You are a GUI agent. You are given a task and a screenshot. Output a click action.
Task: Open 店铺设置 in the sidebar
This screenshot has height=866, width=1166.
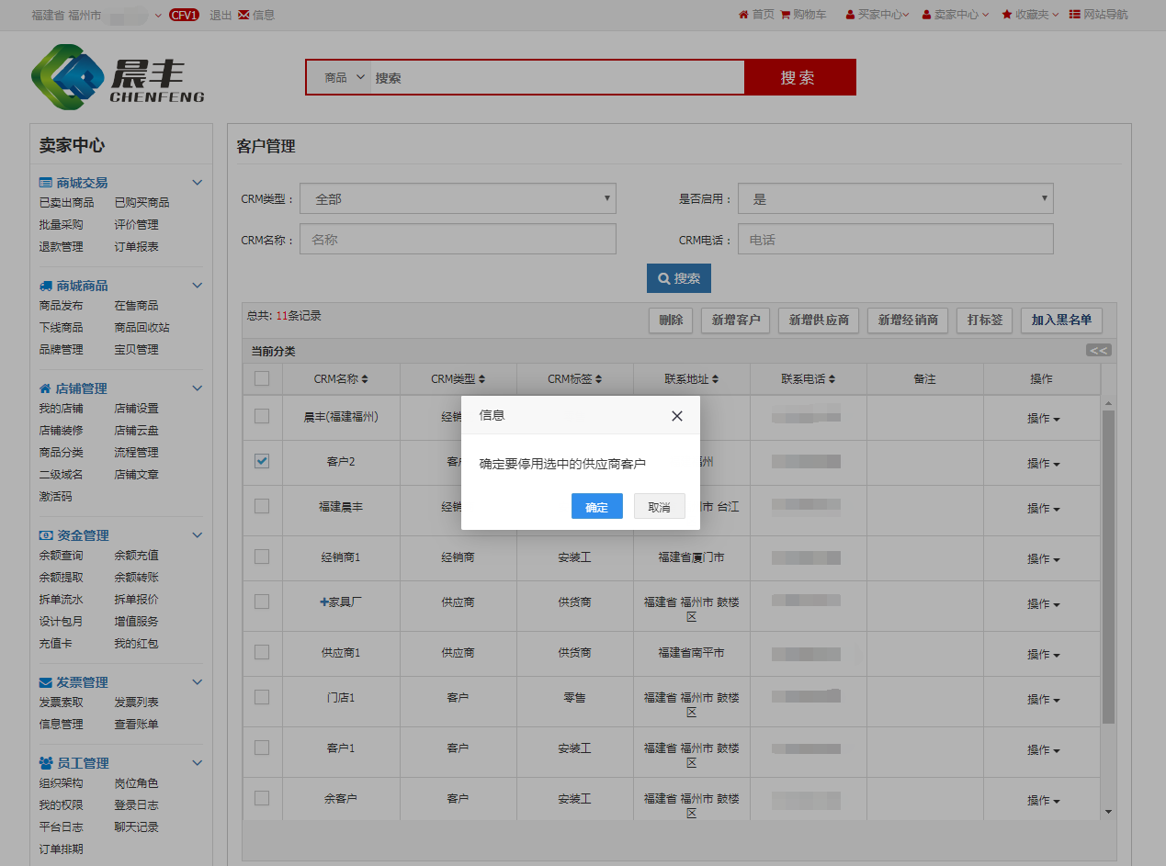pos(136,409)
